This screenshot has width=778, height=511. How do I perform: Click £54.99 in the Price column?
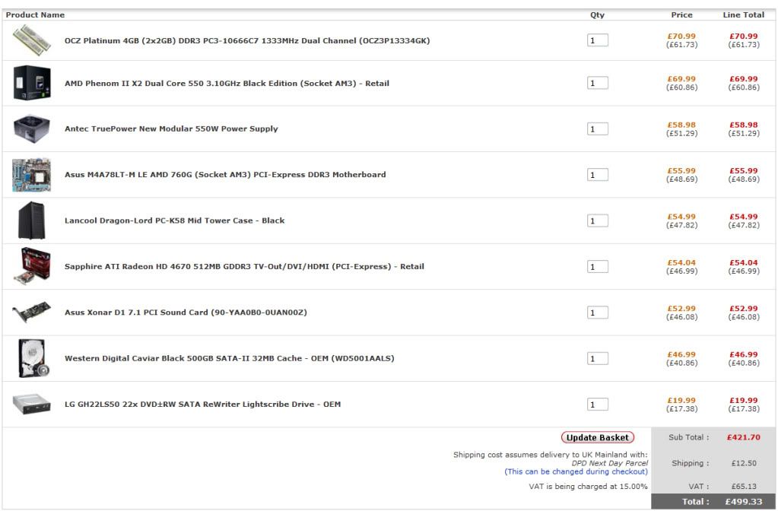tap(681, 217)
